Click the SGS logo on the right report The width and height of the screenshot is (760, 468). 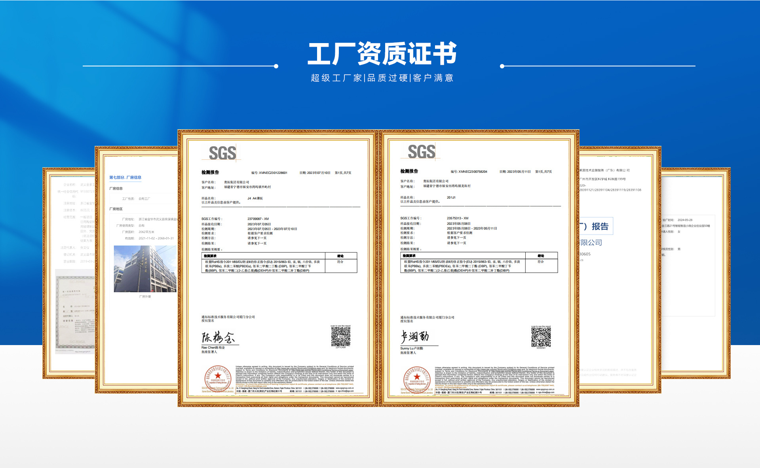tap(421, 152)
